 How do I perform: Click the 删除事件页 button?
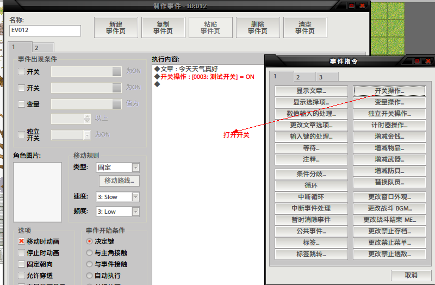258,28
